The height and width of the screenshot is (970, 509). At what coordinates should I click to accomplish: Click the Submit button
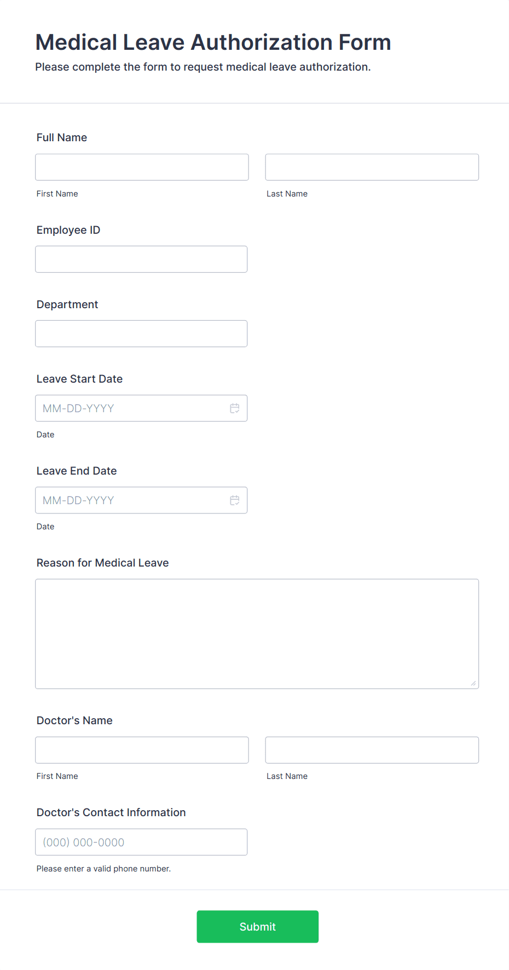[257, 926]
